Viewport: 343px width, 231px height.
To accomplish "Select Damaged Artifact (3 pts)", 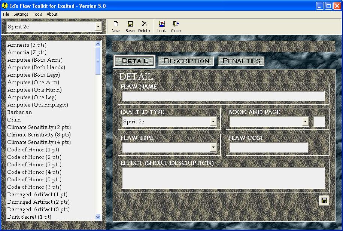I will pyautogui.click(x=39, y=209).
